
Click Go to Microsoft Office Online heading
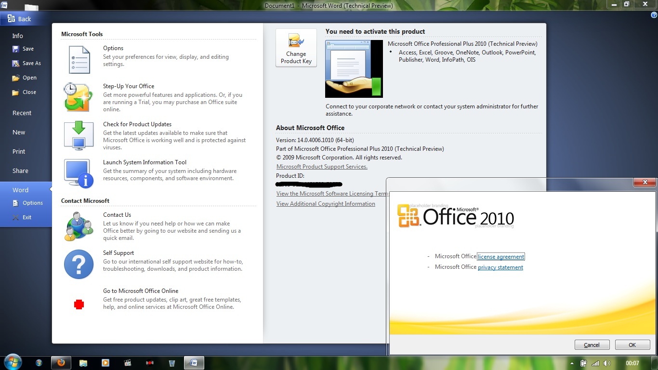(x=141, y=291)
